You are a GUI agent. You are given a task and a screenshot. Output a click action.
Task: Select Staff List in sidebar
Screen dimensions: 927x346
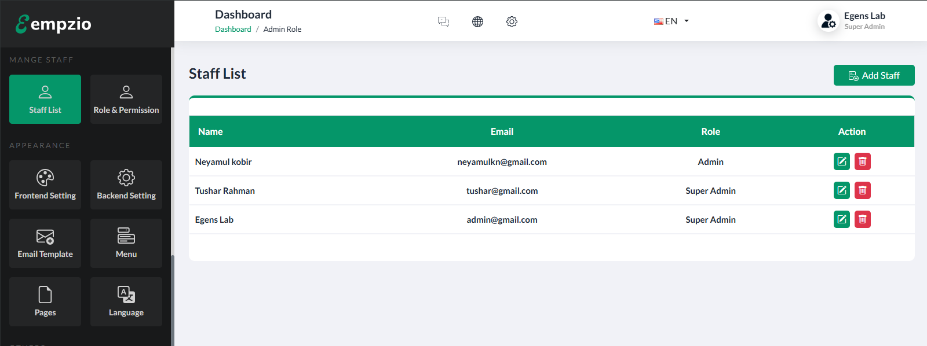pyautogui.click(x=45, y=99)
